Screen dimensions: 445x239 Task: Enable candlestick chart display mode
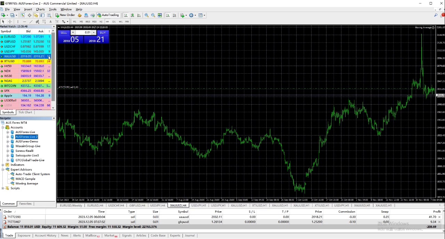click(x=132, y=15)
